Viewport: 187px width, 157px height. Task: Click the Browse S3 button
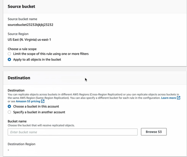click(x=154, y=132)
